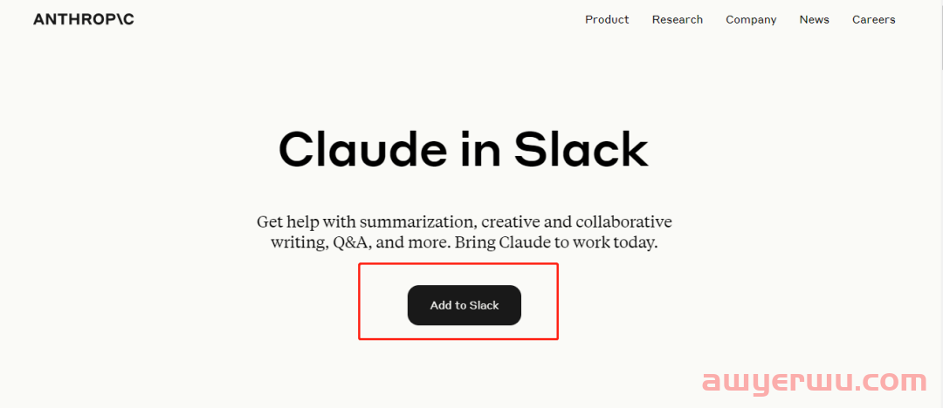Click the word summarization in the description
Screen dimensions: 943x408
418,222
